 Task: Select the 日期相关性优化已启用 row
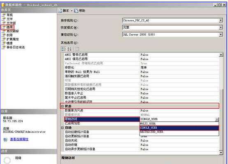[141, 89]
